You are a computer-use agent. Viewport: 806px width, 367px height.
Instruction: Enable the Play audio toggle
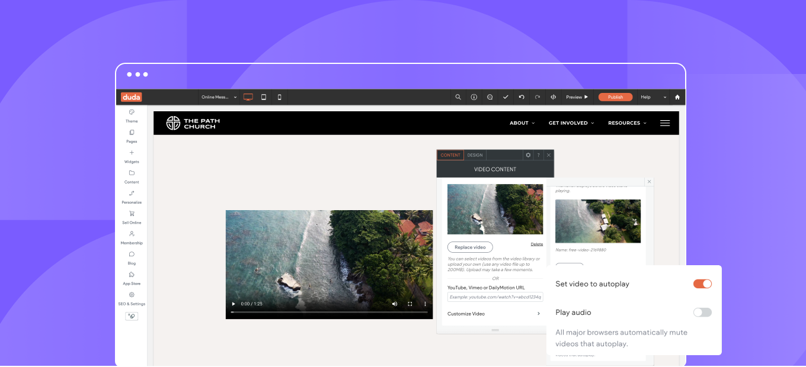pyautogui.click(x=702, y=312)
